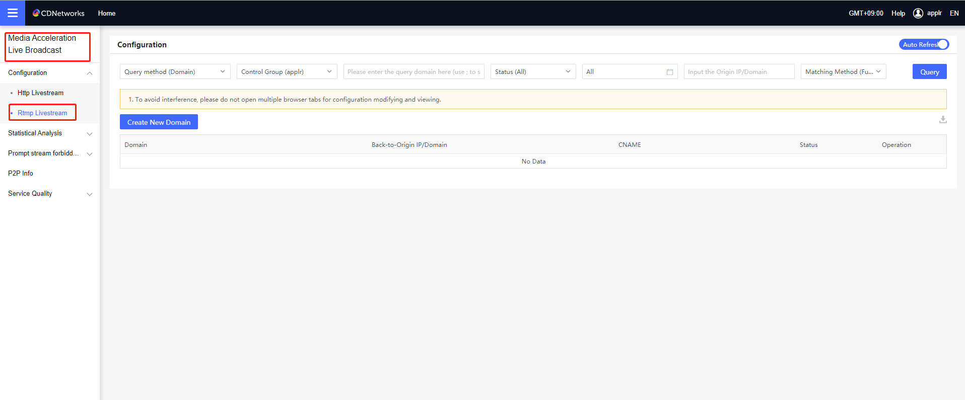965x400 pixels.
Task: Select Http Livestream in the sidebar
Action: 40,93
